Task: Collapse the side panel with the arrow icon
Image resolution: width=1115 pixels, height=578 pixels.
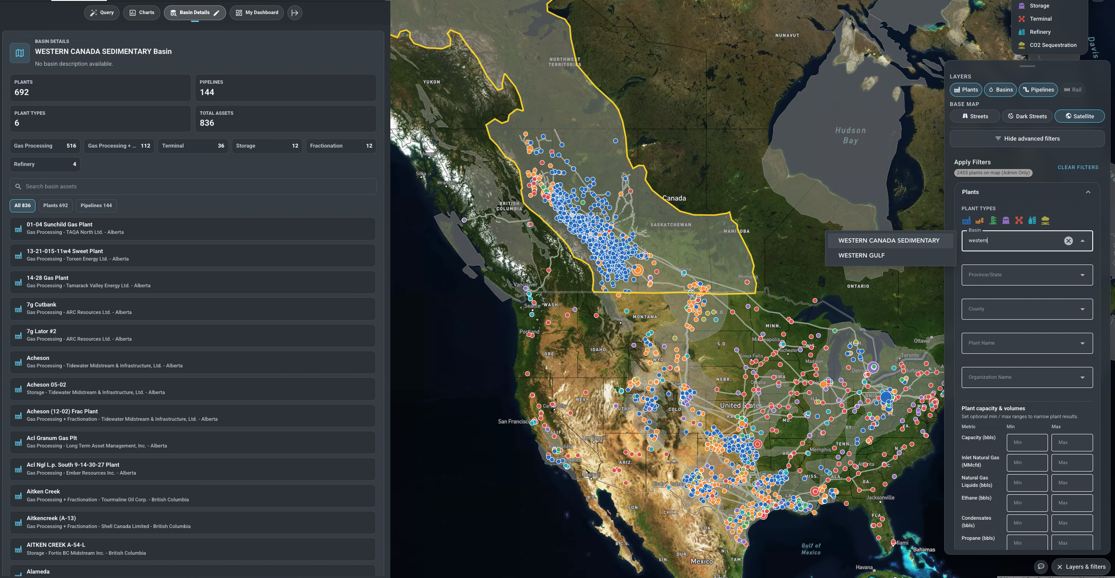Action: [295, 13]
